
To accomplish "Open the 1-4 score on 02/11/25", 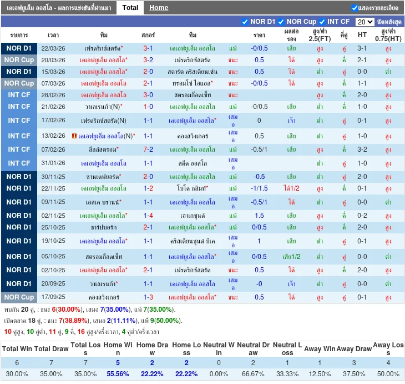I will (x=148, y=216).
